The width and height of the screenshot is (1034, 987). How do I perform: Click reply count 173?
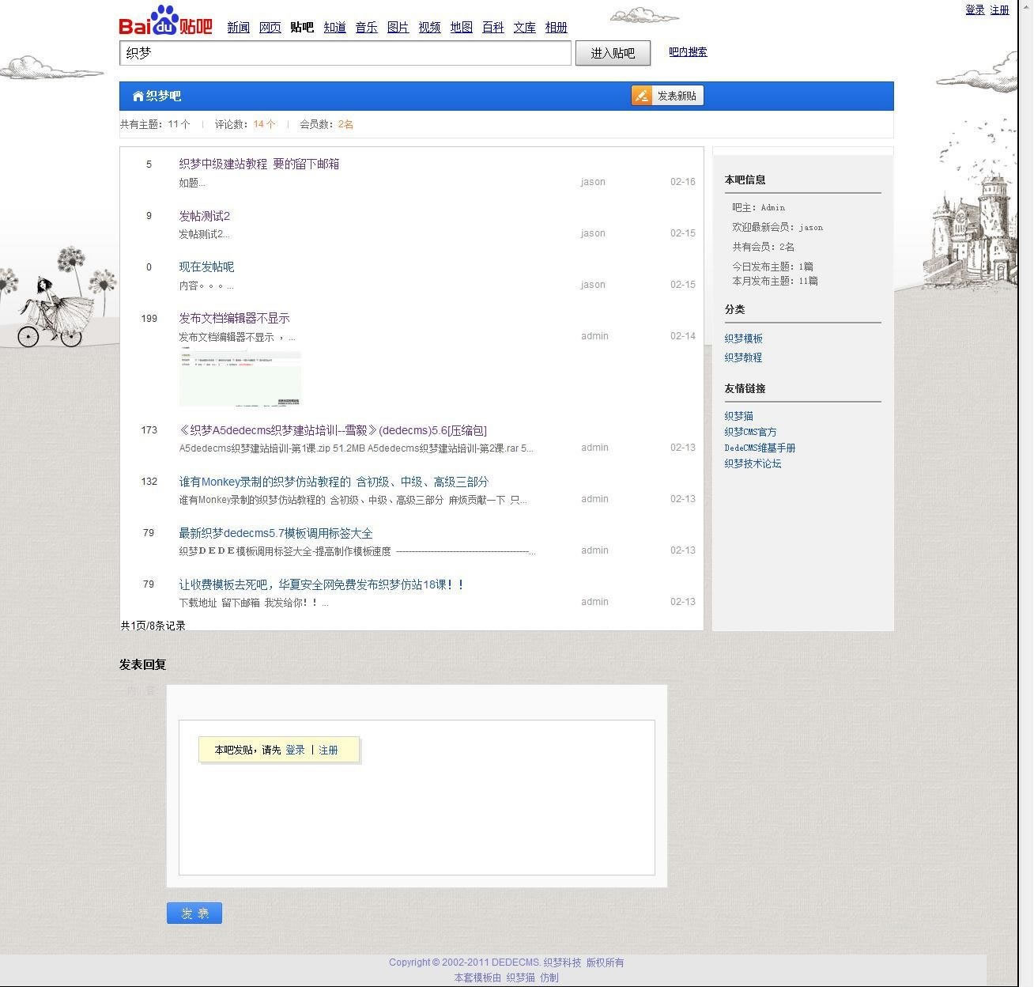149,430
